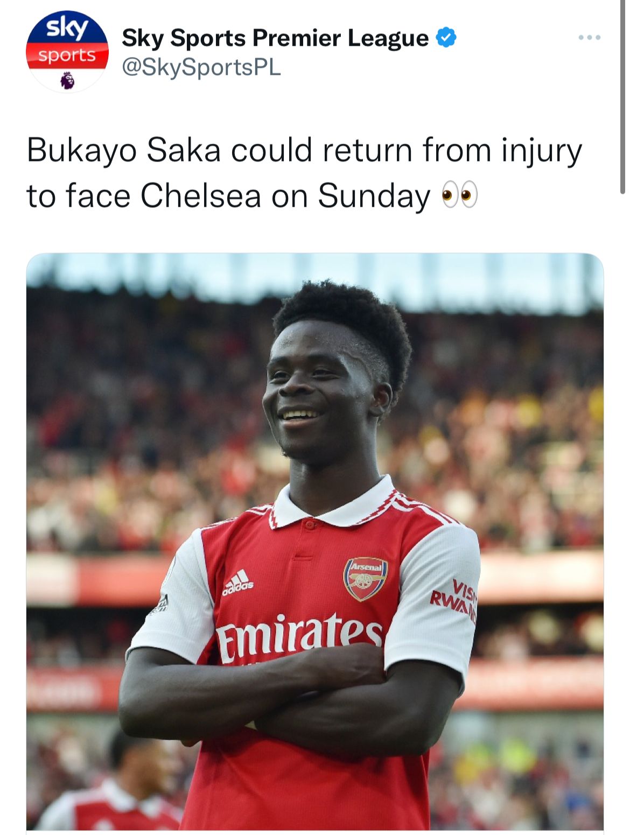Click the vertical scrollbar at right edge
Image resolution: width=630 pixels, height=835 pixels.
click(x=623, y=97)
